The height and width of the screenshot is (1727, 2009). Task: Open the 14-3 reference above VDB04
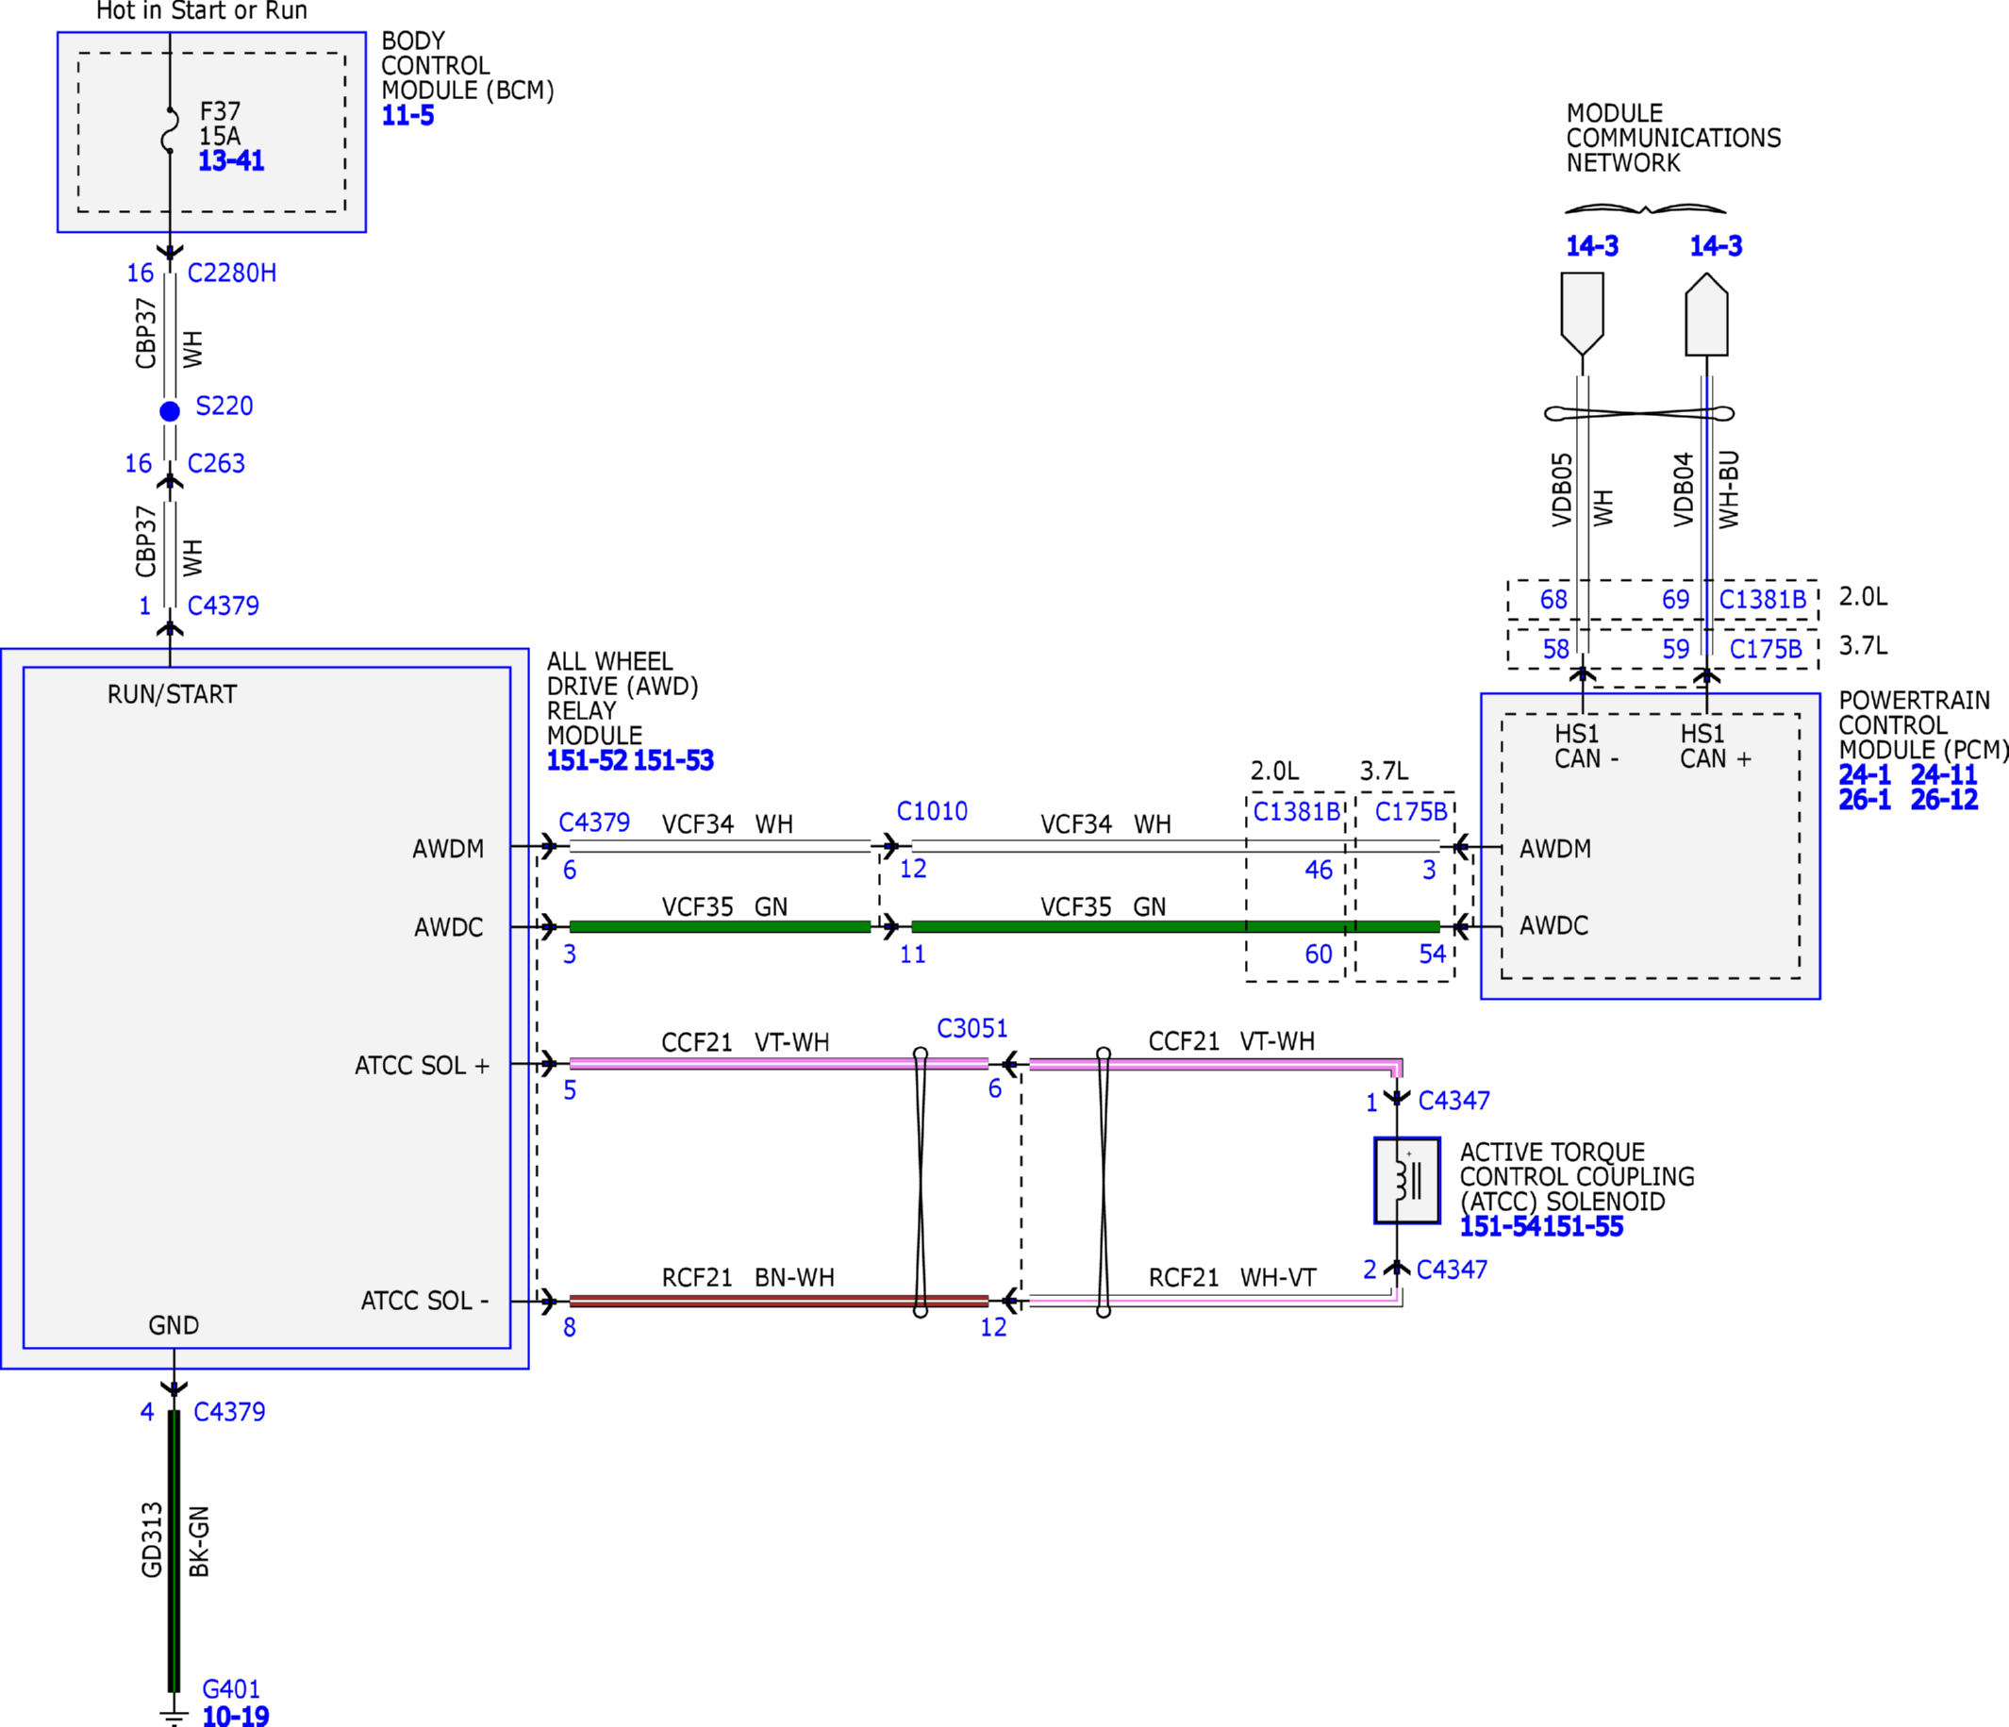coord(1717,246)
